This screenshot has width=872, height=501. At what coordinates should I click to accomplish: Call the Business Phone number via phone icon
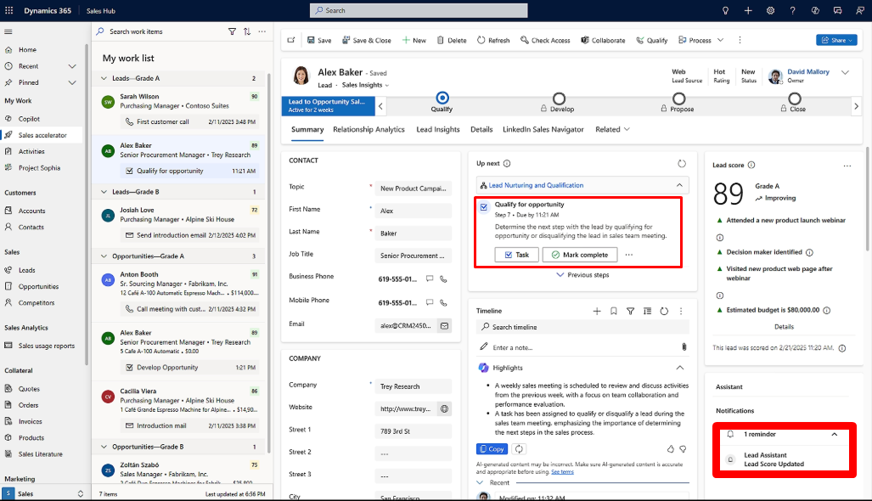443,279
